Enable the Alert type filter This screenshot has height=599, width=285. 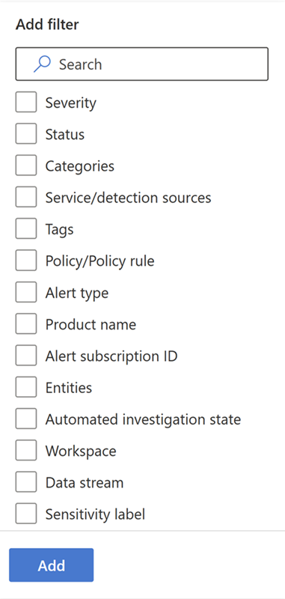click(x=26, y=292)
